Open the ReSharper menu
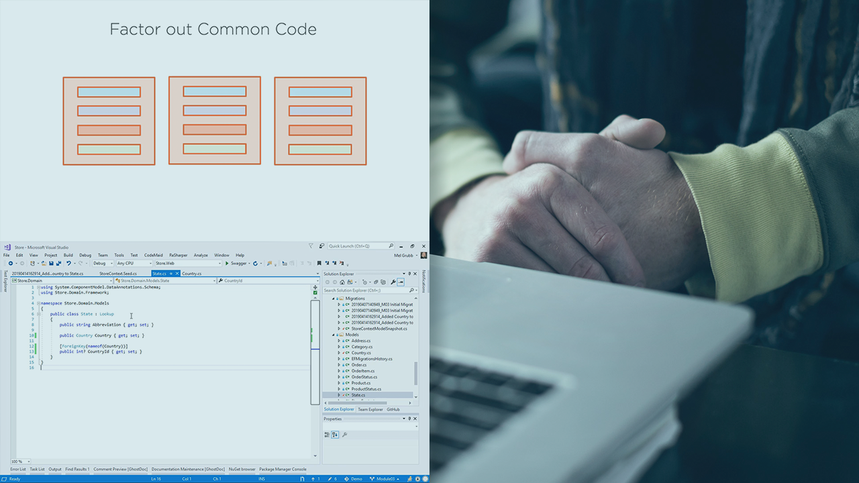 coord(178,255)
